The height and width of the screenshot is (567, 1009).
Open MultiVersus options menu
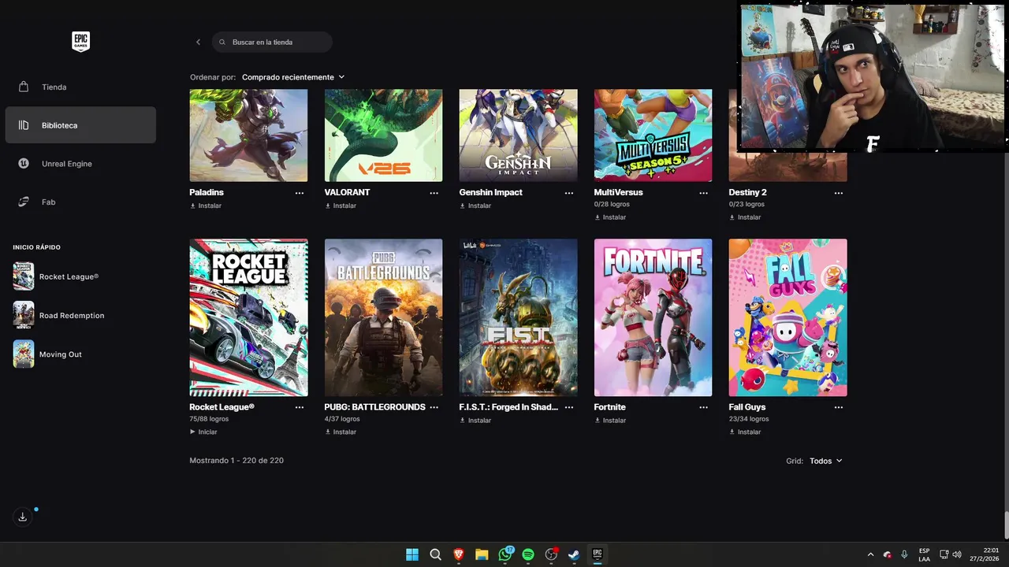tap(704, 193)
